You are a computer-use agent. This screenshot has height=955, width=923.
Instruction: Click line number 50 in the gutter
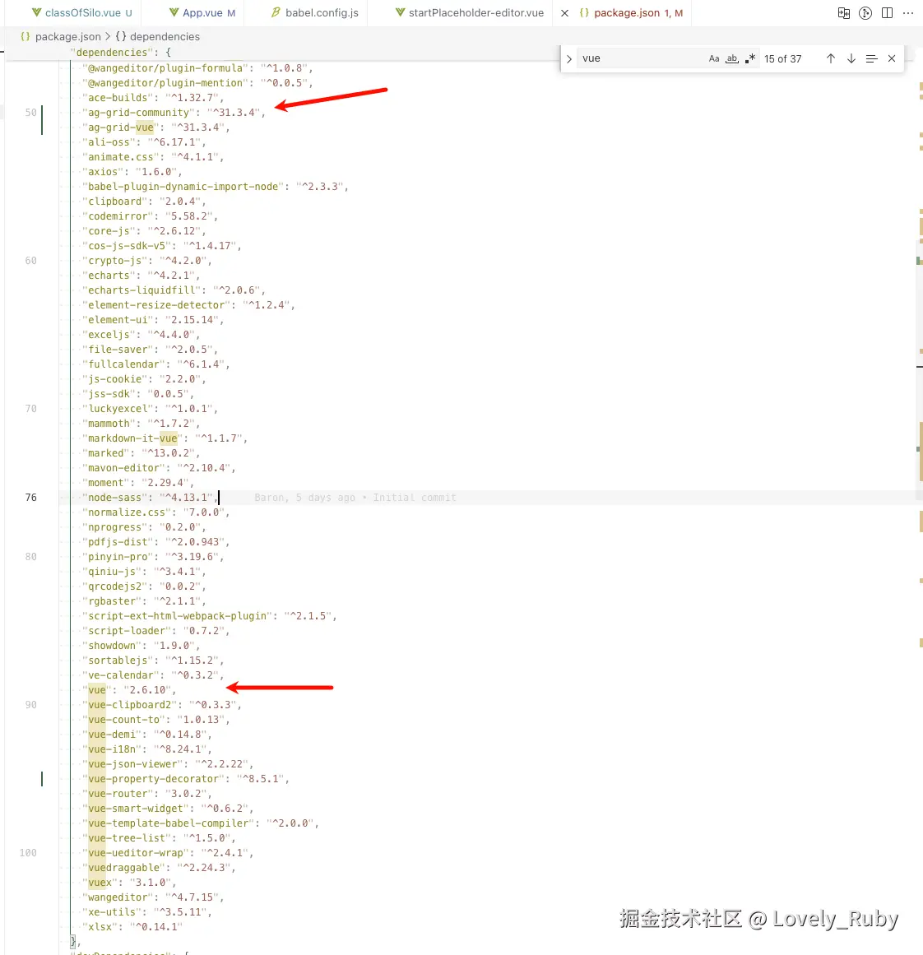point(30,113)
